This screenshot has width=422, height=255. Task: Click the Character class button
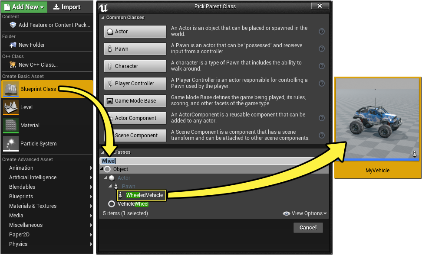tap(135, 66)
